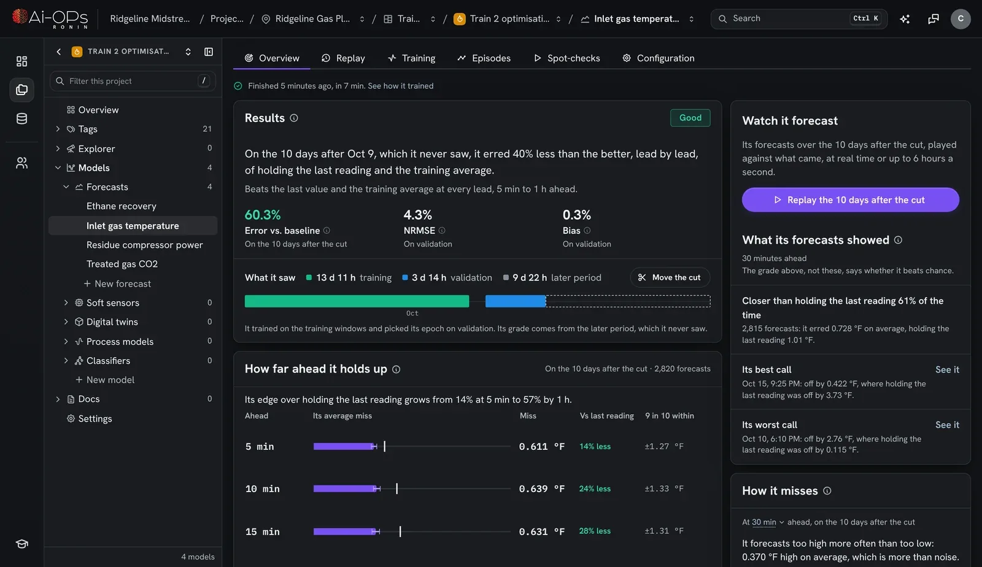Image resolution: width=982 pixels, height=567 pixels.
Task: Switch to the Configuration tab
Action: (x=658, y=58)
